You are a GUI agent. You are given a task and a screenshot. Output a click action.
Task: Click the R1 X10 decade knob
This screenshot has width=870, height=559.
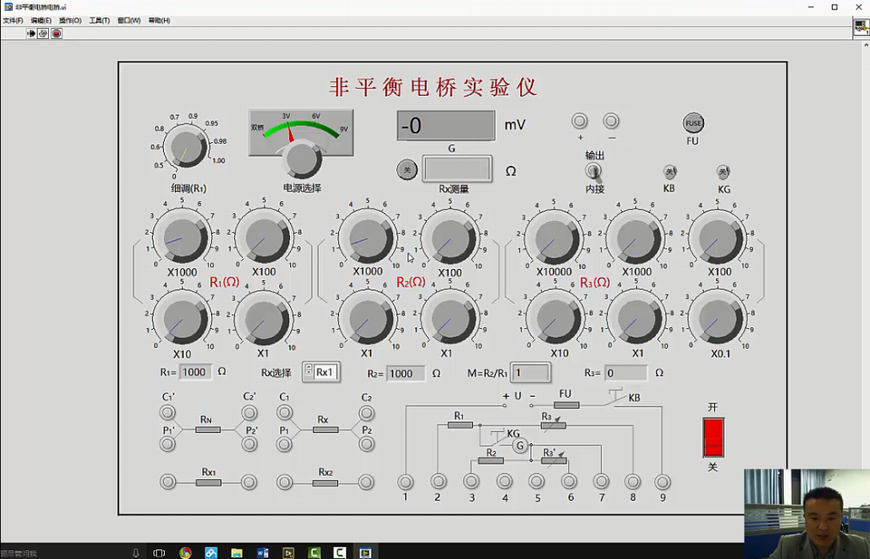[181, 319]
